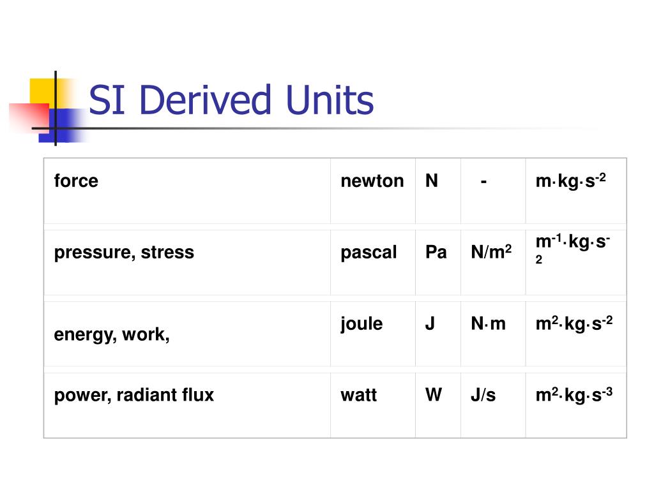654x490 pixels.
Task: Click the 'power, radiant flux' cell
Action: point(187,405)
